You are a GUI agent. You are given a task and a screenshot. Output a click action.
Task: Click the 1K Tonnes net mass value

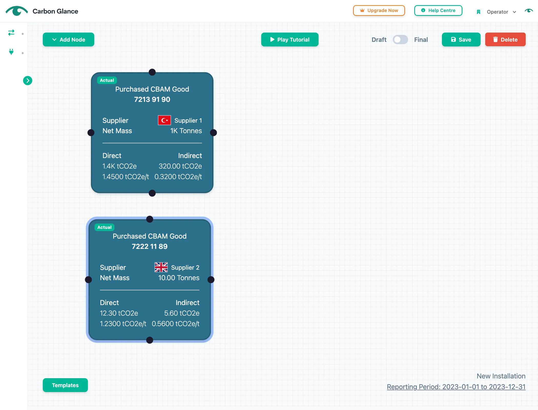(186, 131)
